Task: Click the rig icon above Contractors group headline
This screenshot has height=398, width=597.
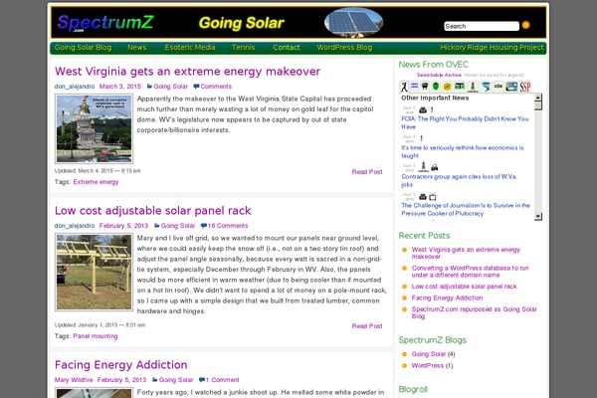Action: (424, 167)
